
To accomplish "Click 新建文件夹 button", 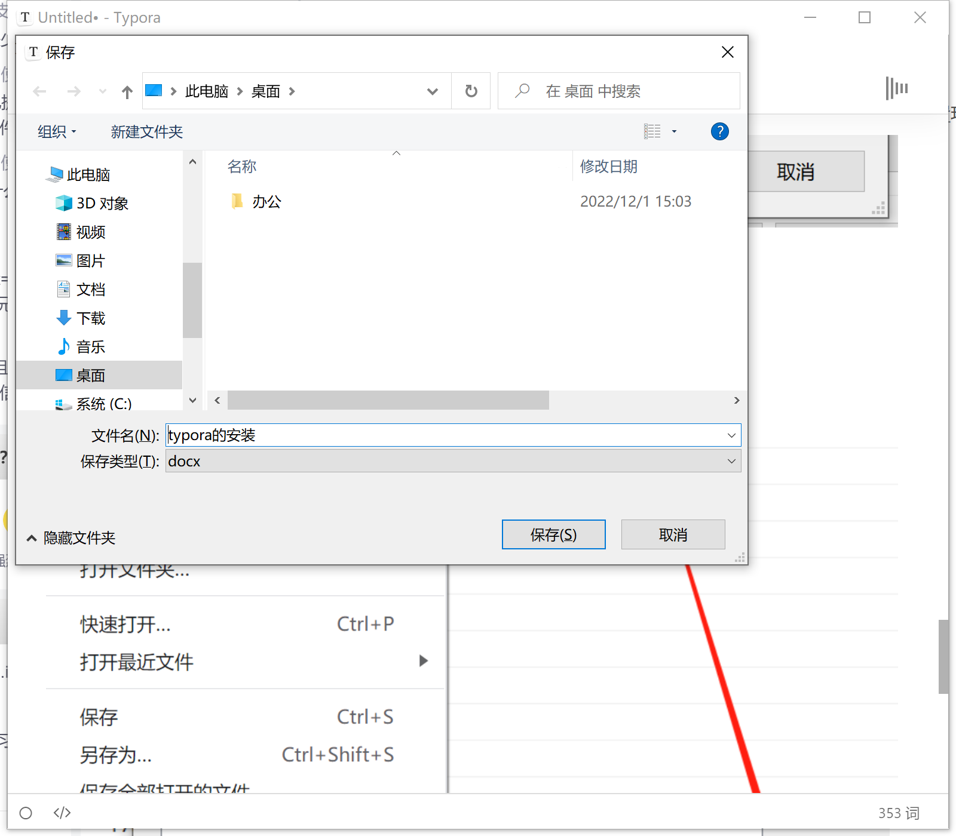I will point(146,131).
